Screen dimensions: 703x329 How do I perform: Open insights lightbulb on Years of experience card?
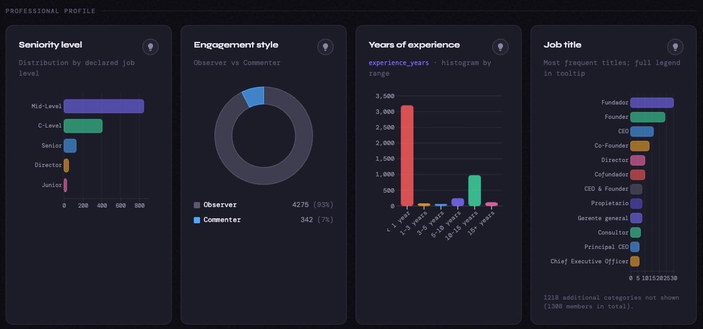500,47
